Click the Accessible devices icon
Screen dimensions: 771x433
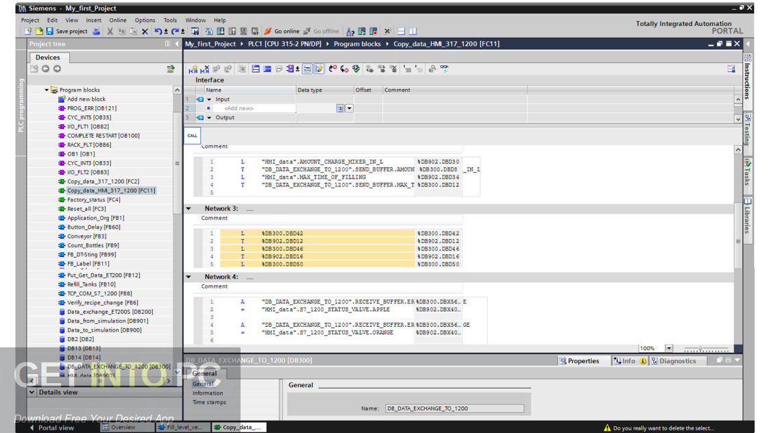click(350, 31)
